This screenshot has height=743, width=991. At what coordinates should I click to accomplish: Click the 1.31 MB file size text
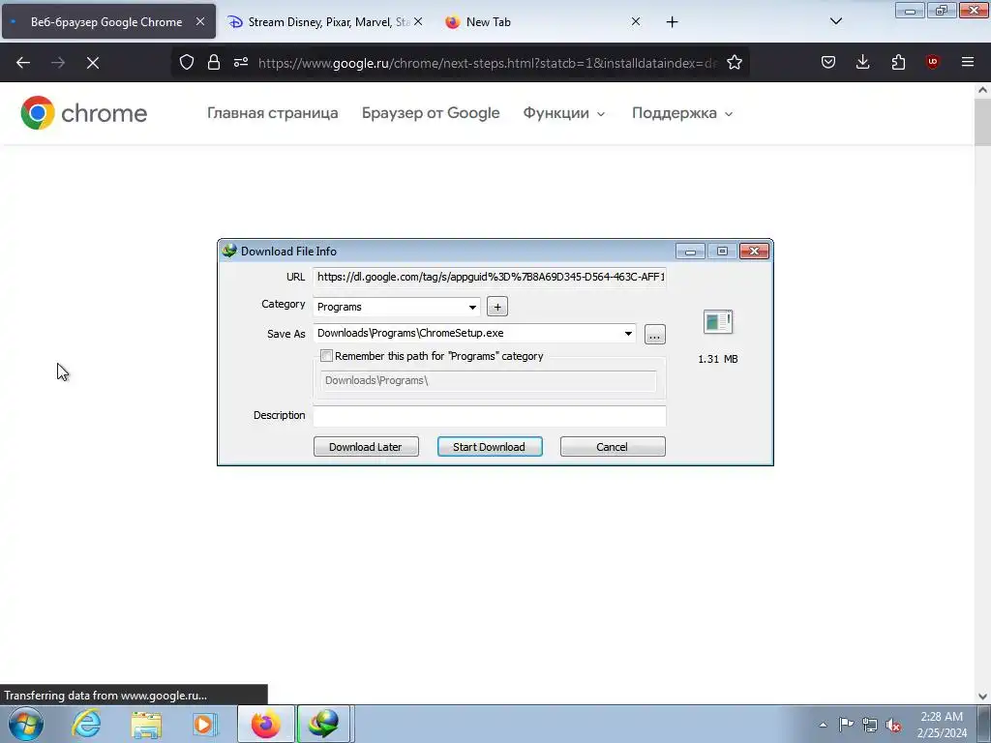pyautogui.click(x=718, y=359)
